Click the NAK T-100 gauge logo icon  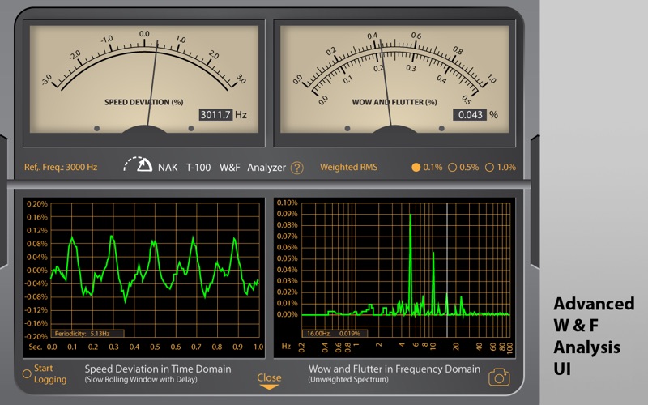(x=138, y=164)
